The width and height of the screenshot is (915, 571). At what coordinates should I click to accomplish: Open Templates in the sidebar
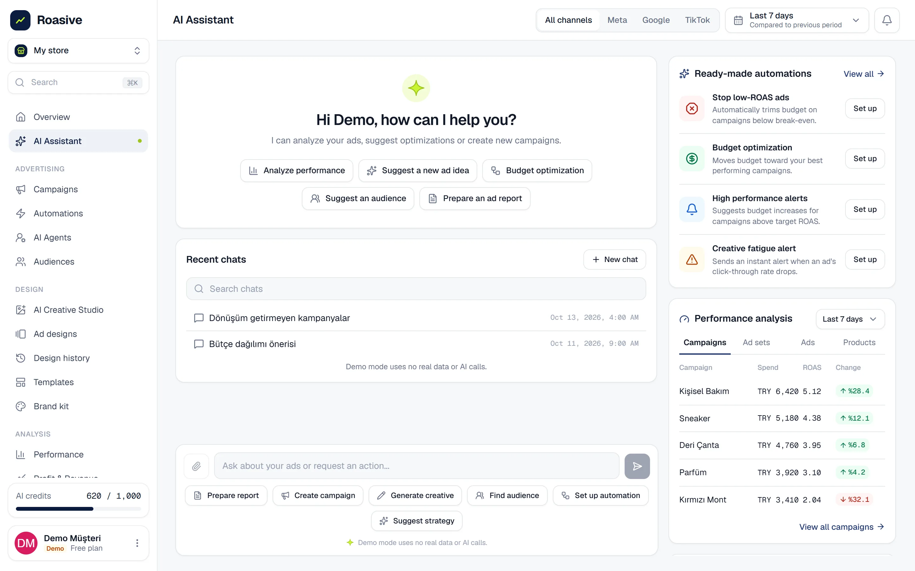[78, 382]
